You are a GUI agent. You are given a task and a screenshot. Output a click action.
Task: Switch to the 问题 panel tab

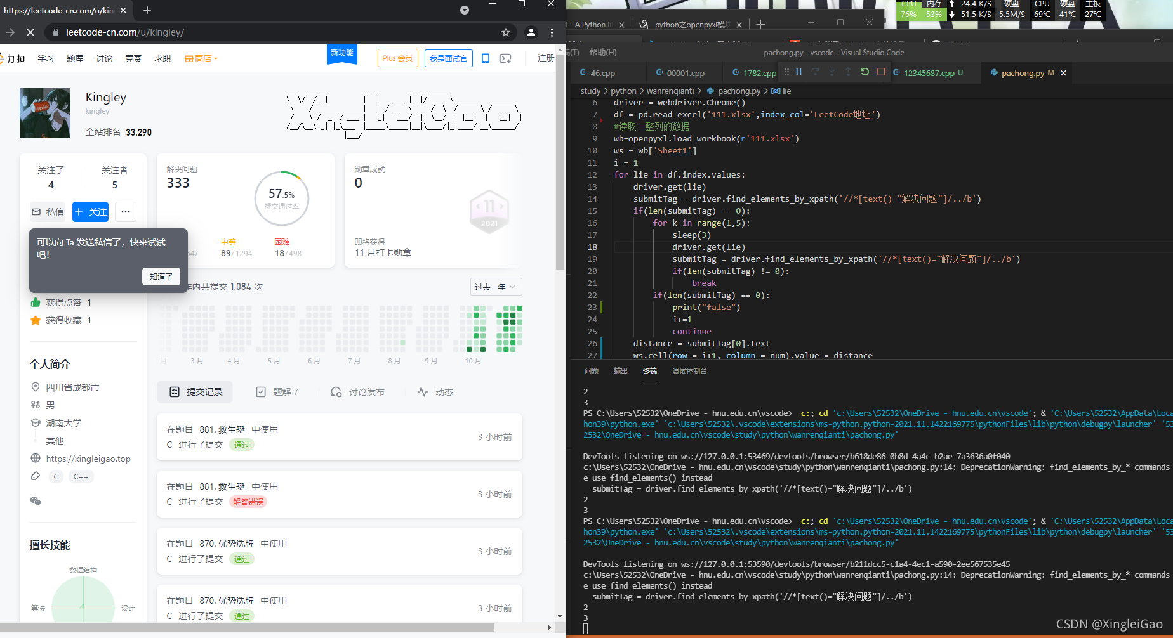(x=592, y=371)
